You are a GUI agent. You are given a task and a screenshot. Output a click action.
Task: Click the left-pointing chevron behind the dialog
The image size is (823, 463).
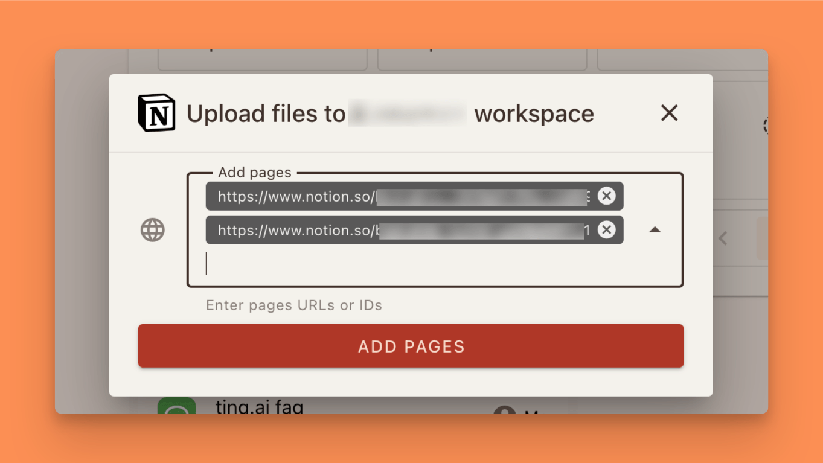point(723,238)
